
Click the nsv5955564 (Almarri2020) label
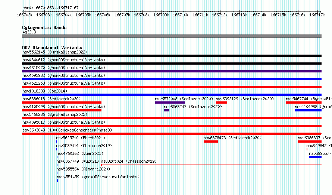point(83,169)
